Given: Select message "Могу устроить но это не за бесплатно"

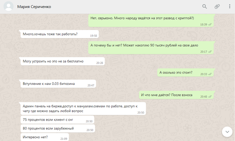Looking at the screenshot, I should point(62,61).
